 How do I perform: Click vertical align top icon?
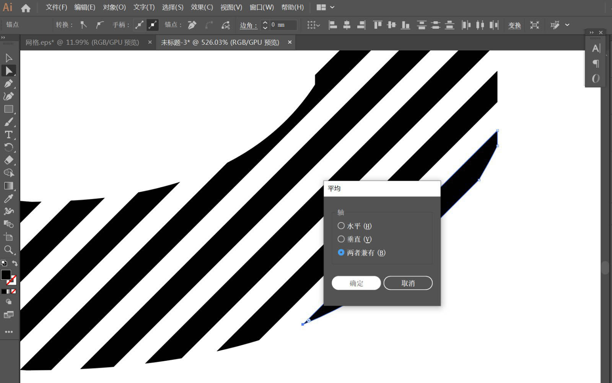[378, 25]
